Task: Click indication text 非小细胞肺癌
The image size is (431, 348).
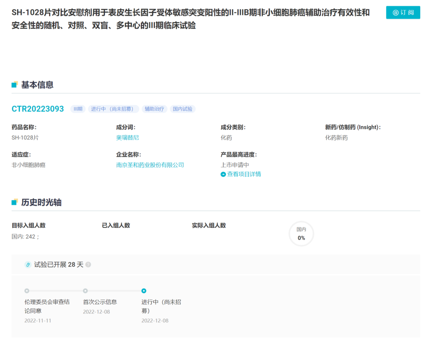Action: coord(28,165)
